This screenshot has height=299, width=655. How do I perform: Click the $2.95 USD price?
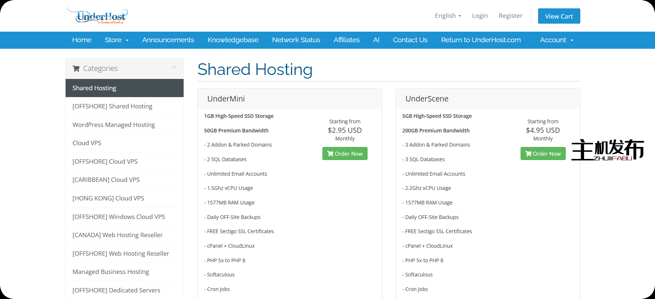pos(345,130)
